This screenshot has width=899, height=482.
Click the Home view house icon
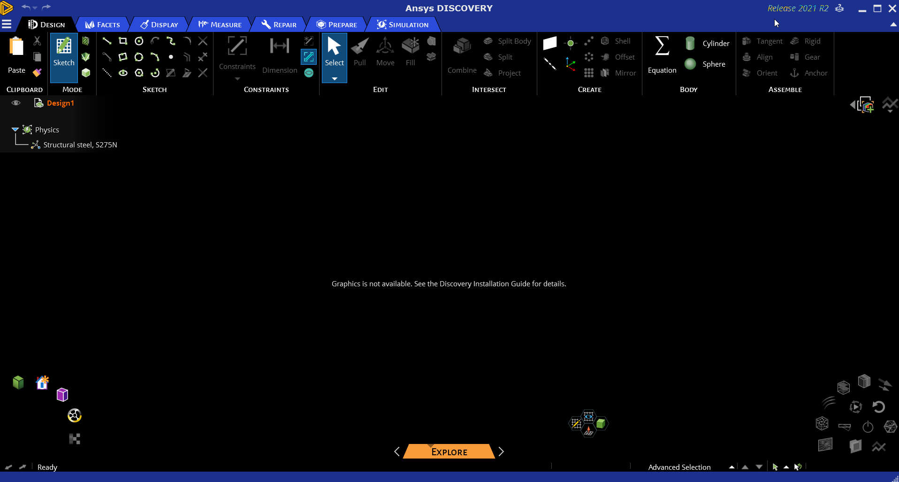(x=42, y=383)
